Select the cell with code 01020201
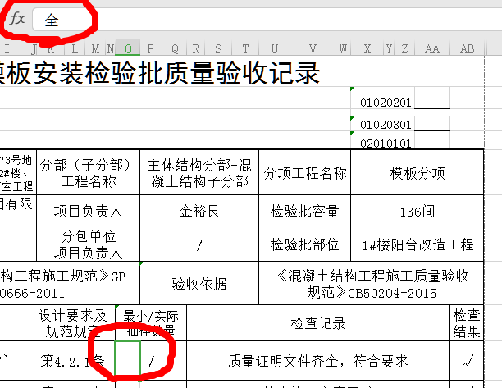The image size is (502, 388). pyautogui.click(x=386, y=103)
